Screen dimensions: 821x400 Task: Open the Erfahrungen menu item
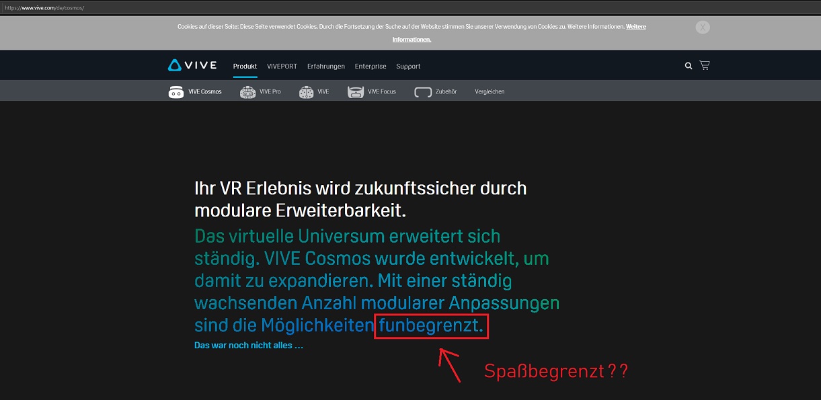point(326,67)
